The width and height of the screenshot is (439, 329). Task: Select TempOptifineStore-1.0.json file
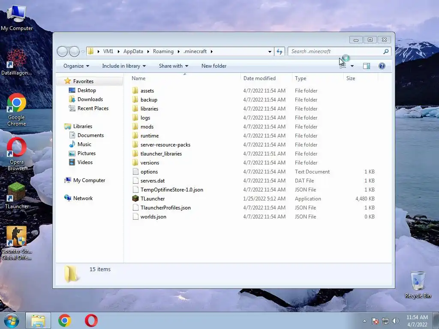coord(171,189)
